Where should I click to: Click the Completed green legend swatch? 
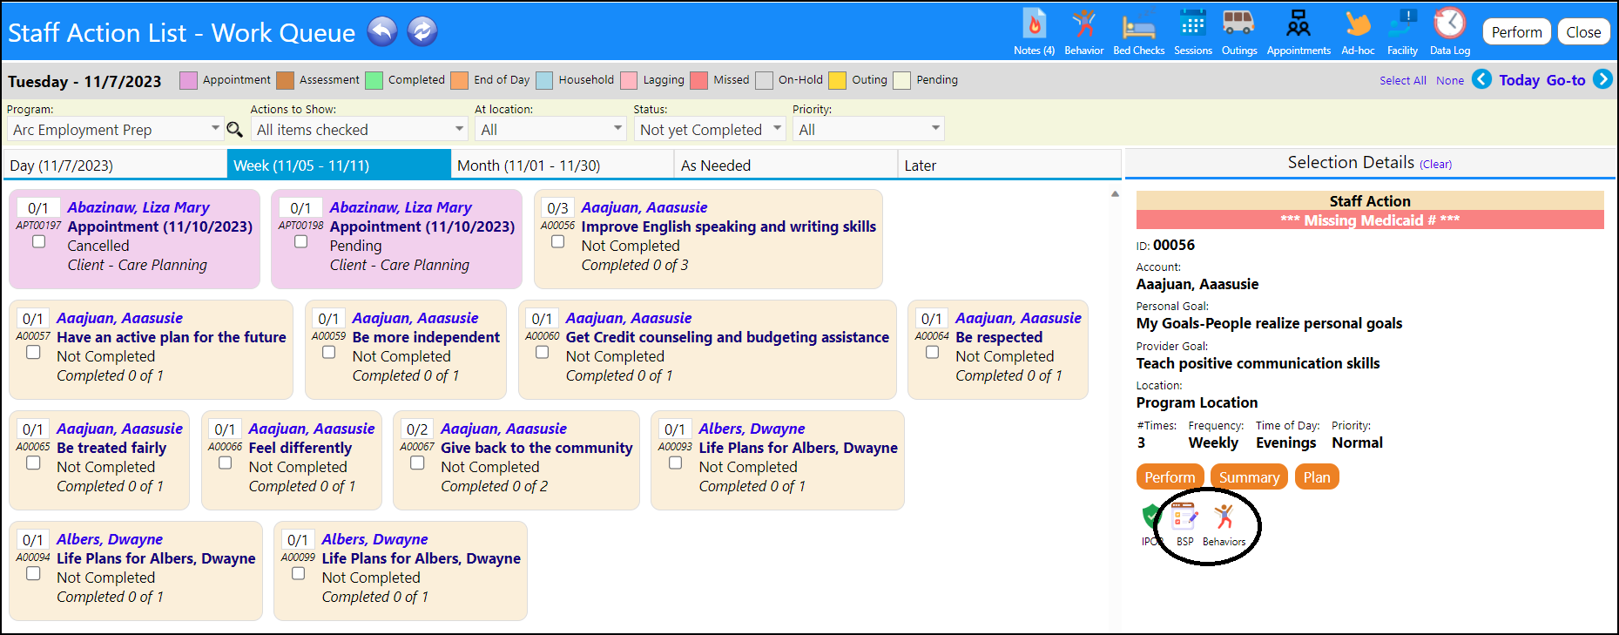(374, 81)
